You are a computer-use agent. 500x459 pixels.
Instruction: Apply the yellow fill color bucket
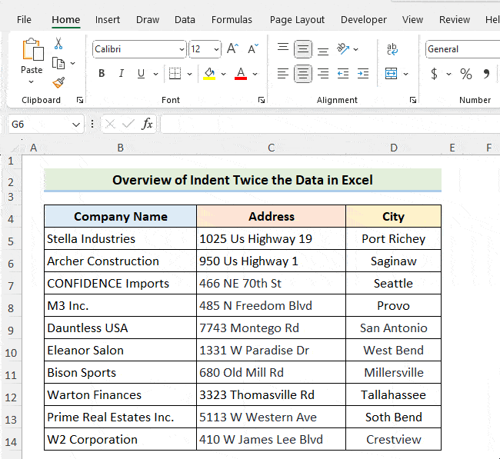click(x=209, y=74)
